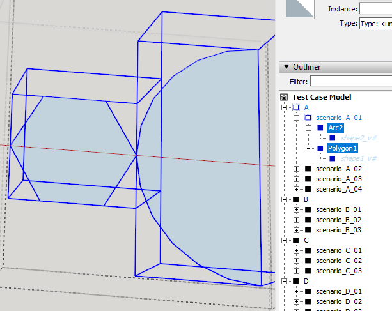Screen dimensions: 392x311
Task: Collapse the Outliner panel disclosure triangle
Action: coord(286,67)
